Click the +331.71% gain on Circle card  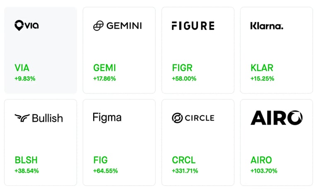185,171
